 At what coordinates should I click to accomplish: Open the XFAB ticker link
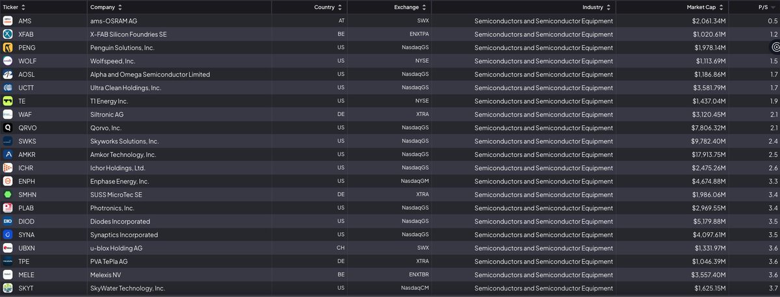(26, 34)
